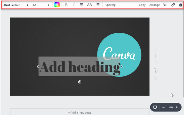Screen dimensions: 184x115
Task: Delete page using the faded trash icon
Action: tap(156, 78)
